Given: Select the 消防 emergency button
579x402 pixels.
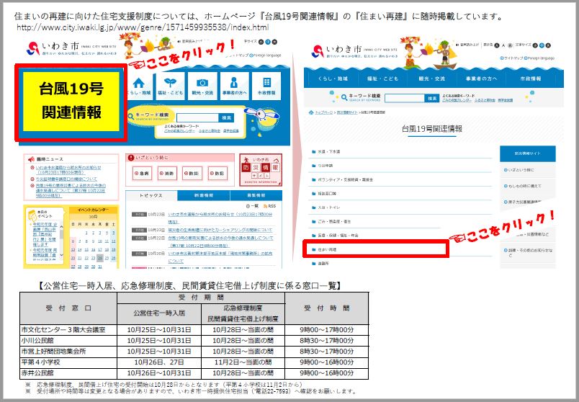Looking at the screenshot, I should (166, 173).
